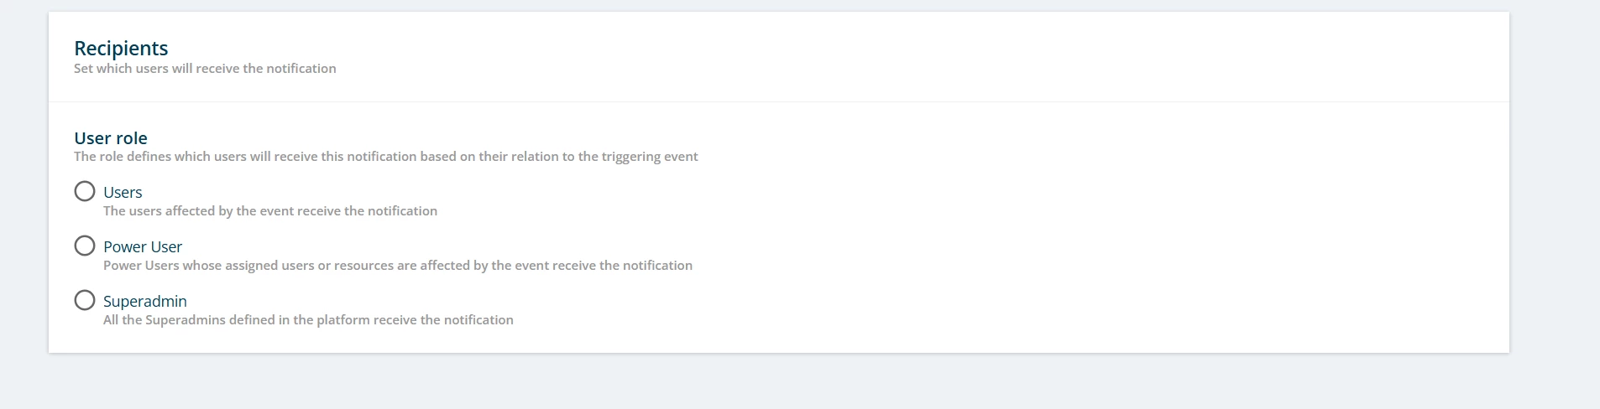This screenshot has height=409, width=1600.
Task: Select the Users radio button
Action: (x=85, y=191)
